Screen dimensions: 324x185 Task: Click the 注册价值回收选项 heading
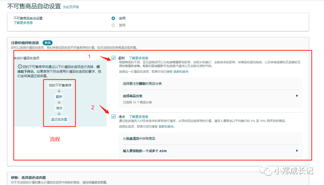25,43
